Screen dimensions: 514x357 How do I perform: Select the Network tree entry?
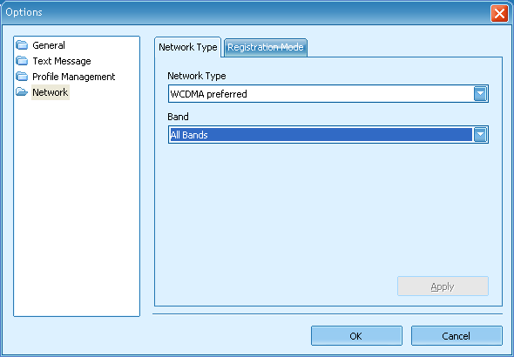click(51, 92)
